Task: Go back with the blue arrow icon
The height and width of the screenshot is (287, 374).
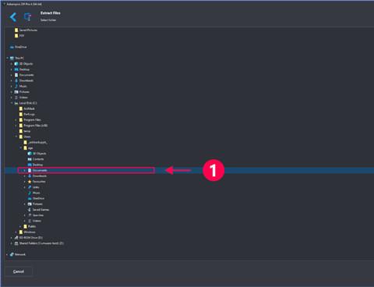Action: point(13,17)
